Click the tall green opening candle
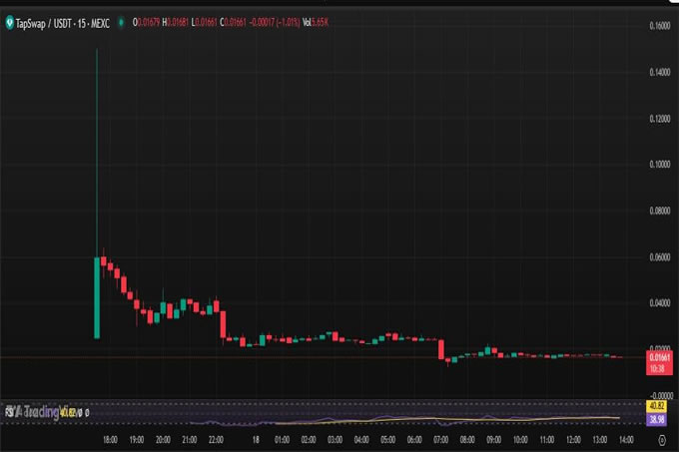Viewport: 679px width, 452px height. [x=96, y=297]
